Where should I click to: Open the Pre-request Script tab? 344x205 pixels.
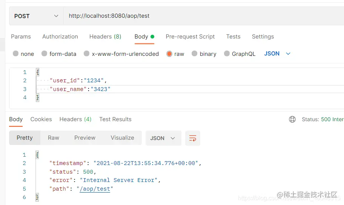(x=190, y=37)
